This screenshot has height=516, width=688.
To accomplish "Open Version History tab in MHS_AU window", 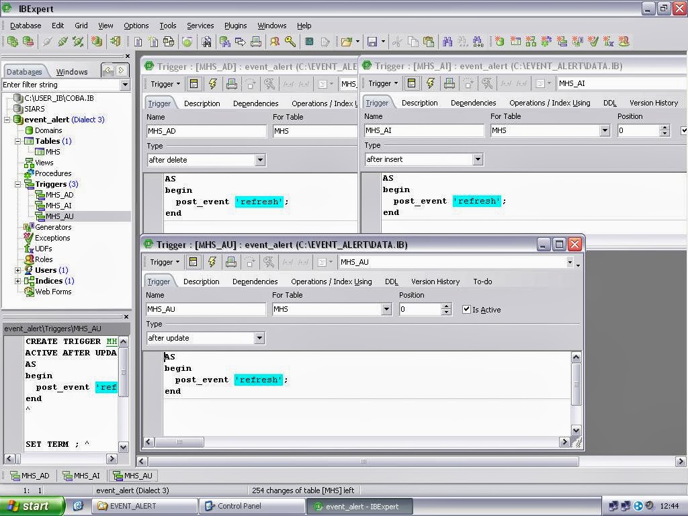I will click(435, 282).
